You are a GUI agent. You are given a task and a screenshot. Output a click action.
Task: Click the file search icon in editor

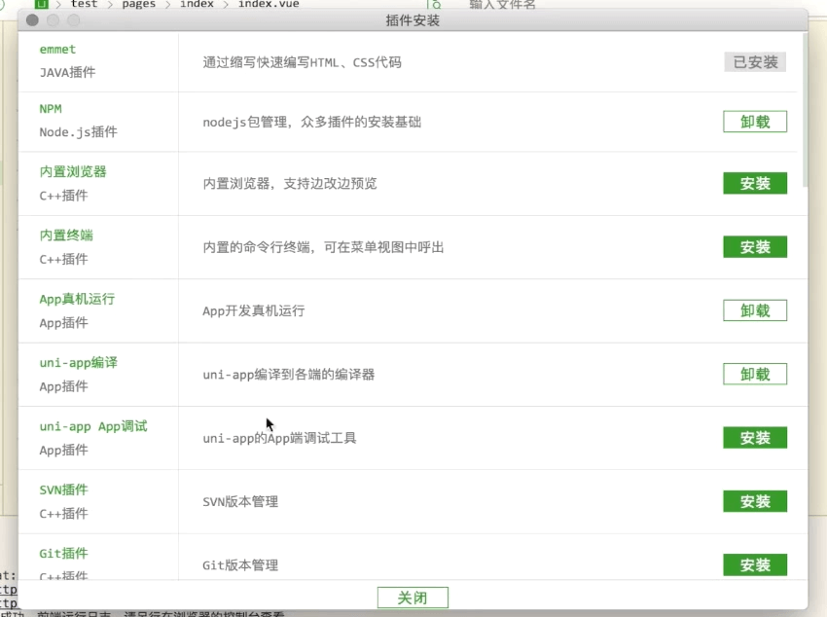(435, 4)
